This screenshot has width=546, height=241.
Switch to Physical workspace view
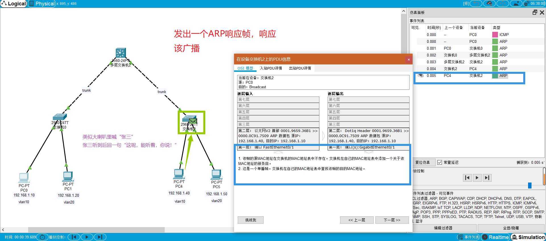tap(42, 4)
